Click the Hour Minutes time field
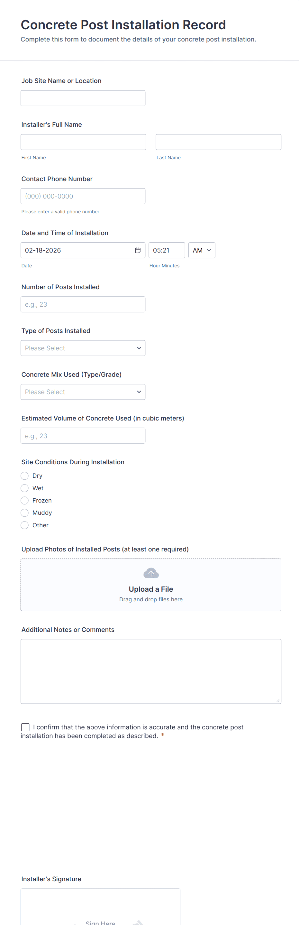Screen dimensions: 299x925 [x=167, y=250]
